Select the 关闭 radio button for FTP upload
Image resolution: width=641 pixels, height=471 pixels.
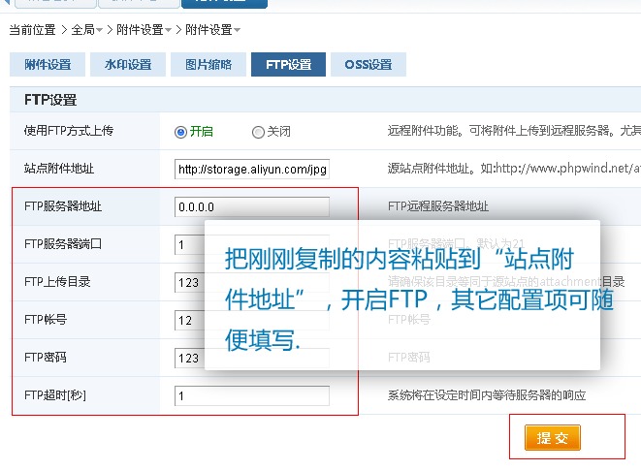tap(258, 132)
